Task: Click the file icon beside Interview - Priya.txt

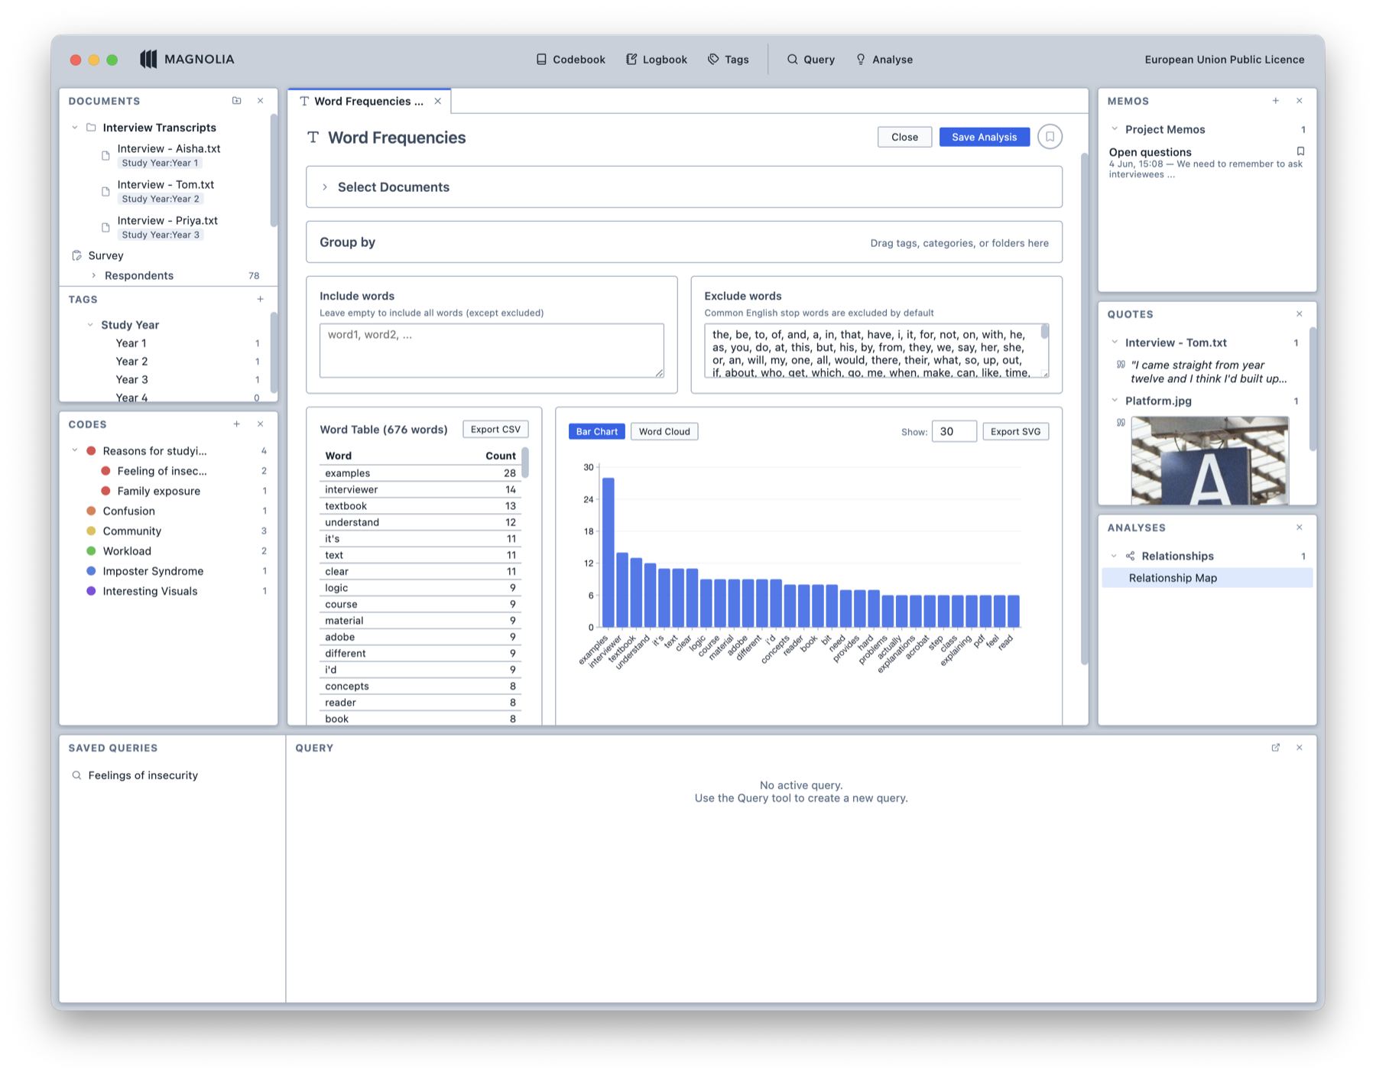Action: (x=105, y=227)
